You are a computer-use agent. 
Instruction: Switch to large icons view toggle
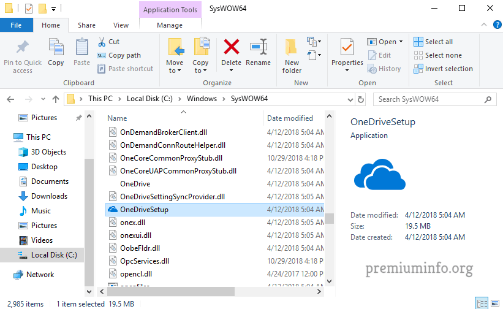pos(493,303)
